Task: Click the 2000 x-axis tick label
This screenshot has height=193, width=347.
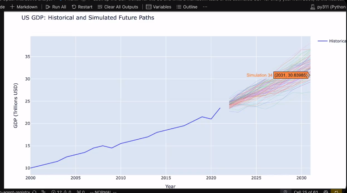Action: pyautogui.click(x=30, y=178)
